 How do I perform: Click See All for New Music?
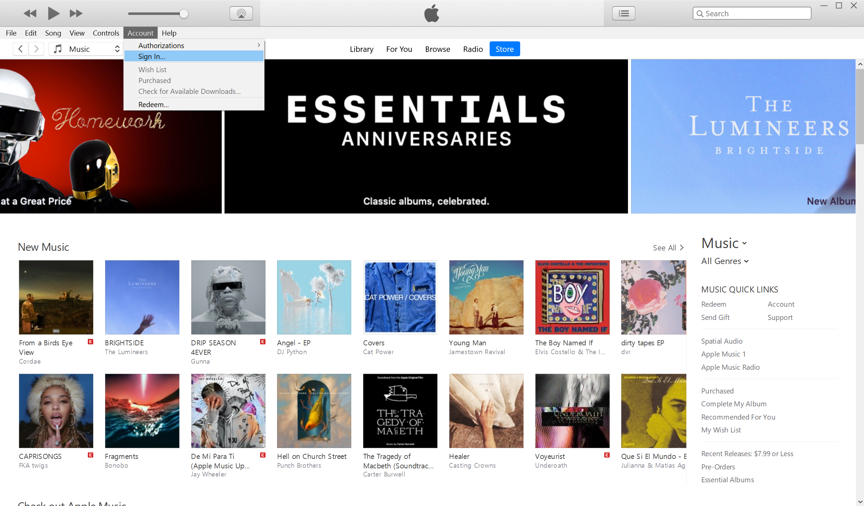coord(668,247)
